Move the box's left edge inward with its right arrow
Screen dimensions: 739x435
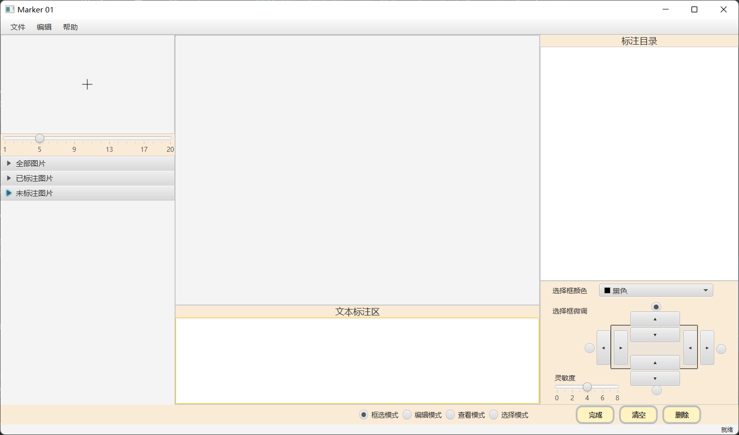[621, 348]
